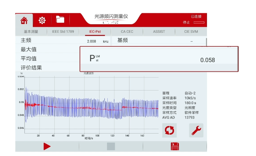The height and width of the screenshot is (156, 256).
Task: Select the 主频 2.008 kHz row
Action: pyautogui.click(x=65, y=40)
